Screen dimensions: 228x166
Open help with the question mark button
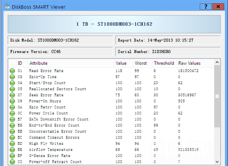coord(206,6)
